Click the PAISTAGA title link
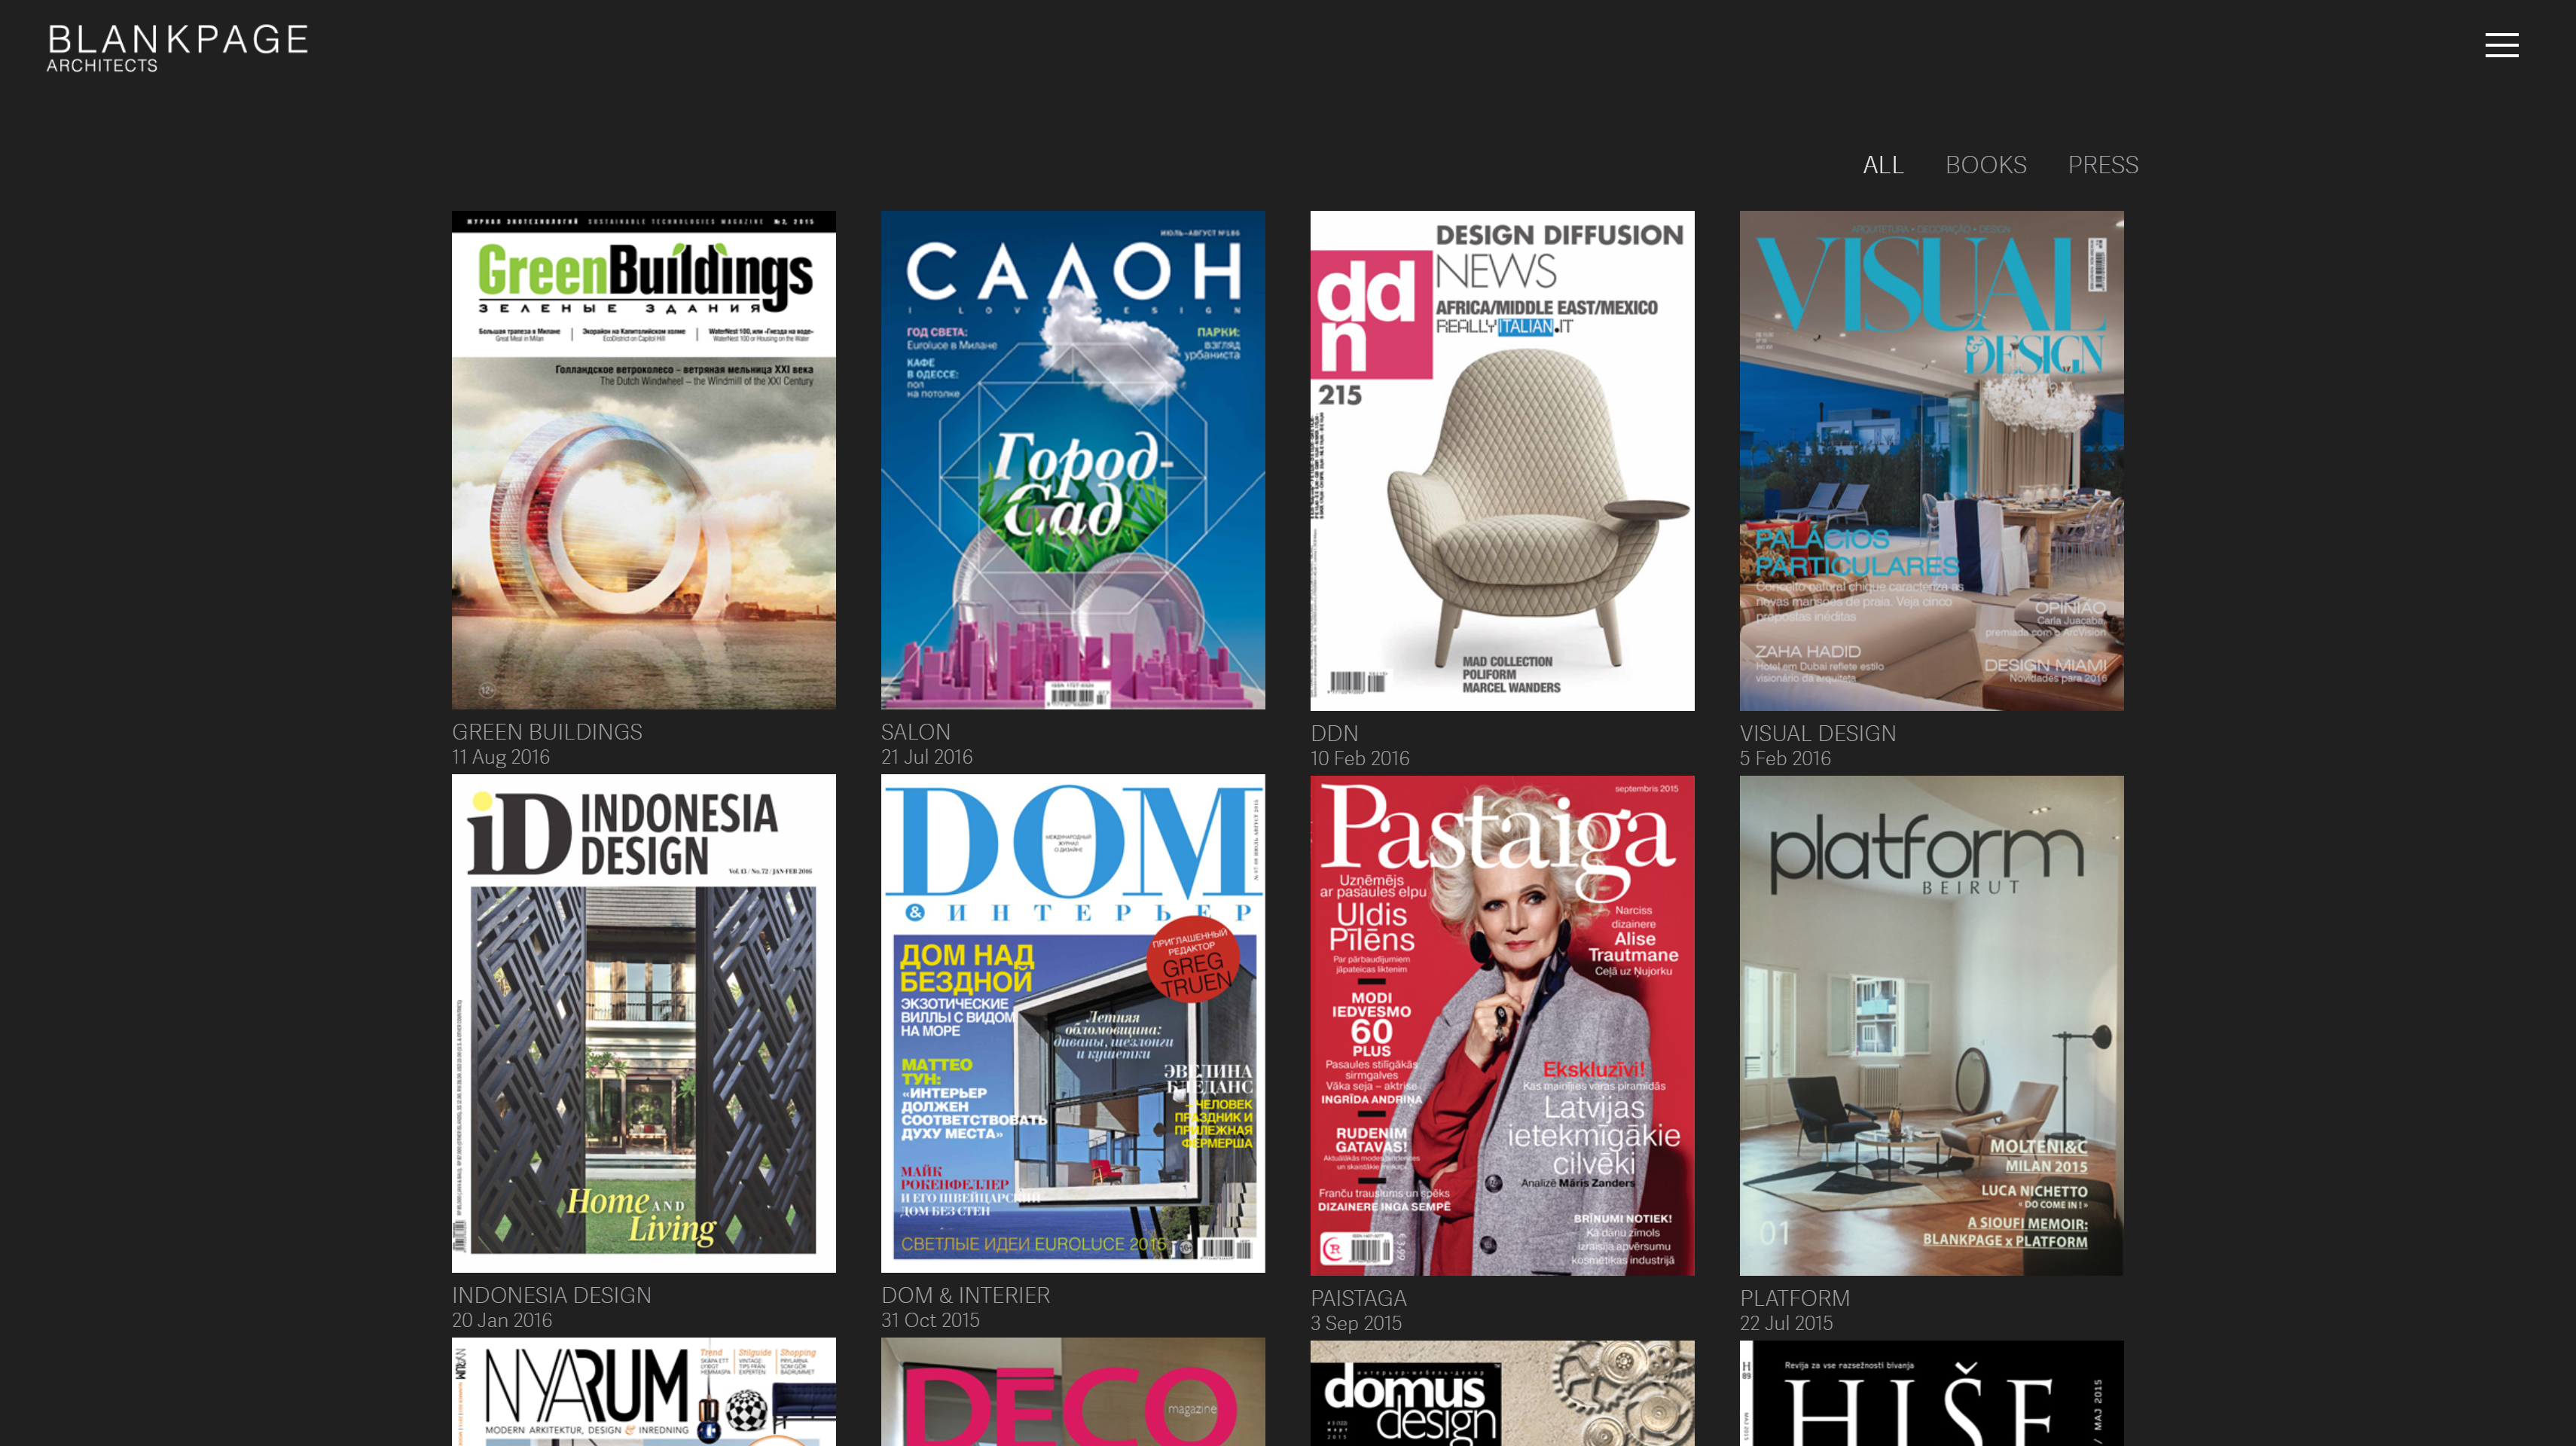The image size is (2576, 1446). (1358, 1298)
